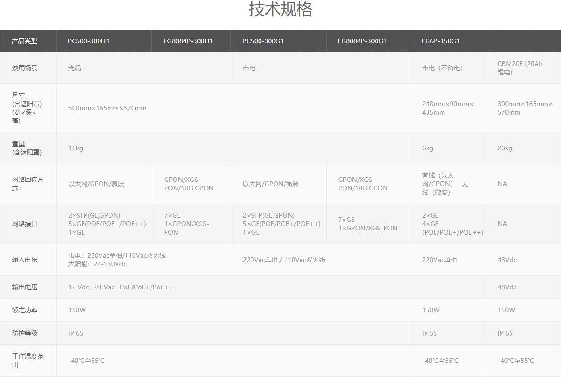Click the 150W cell under EG6P-150G1

tap(448, 310)
